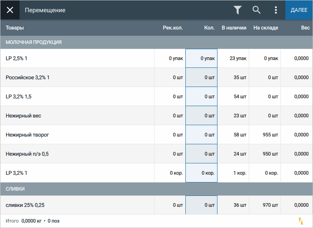313x228 pixels.
Task: Select the Нежирный вес product row
Action: (x=156, y=115)
